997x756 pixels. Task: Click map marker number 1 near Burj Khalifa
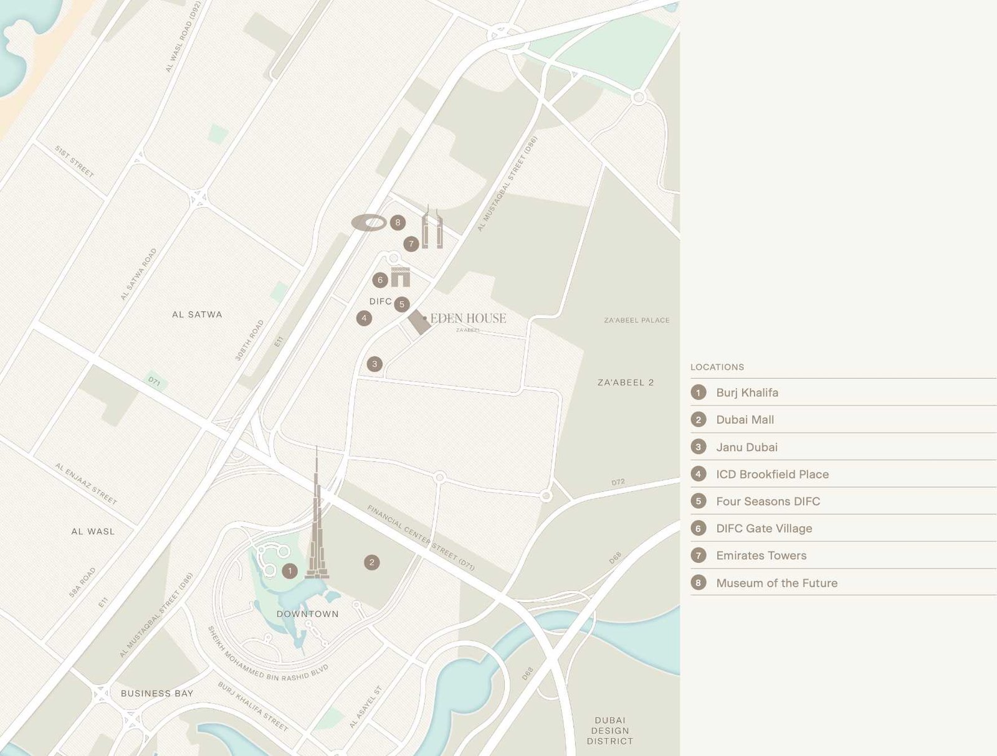click(x=290, y=570)
